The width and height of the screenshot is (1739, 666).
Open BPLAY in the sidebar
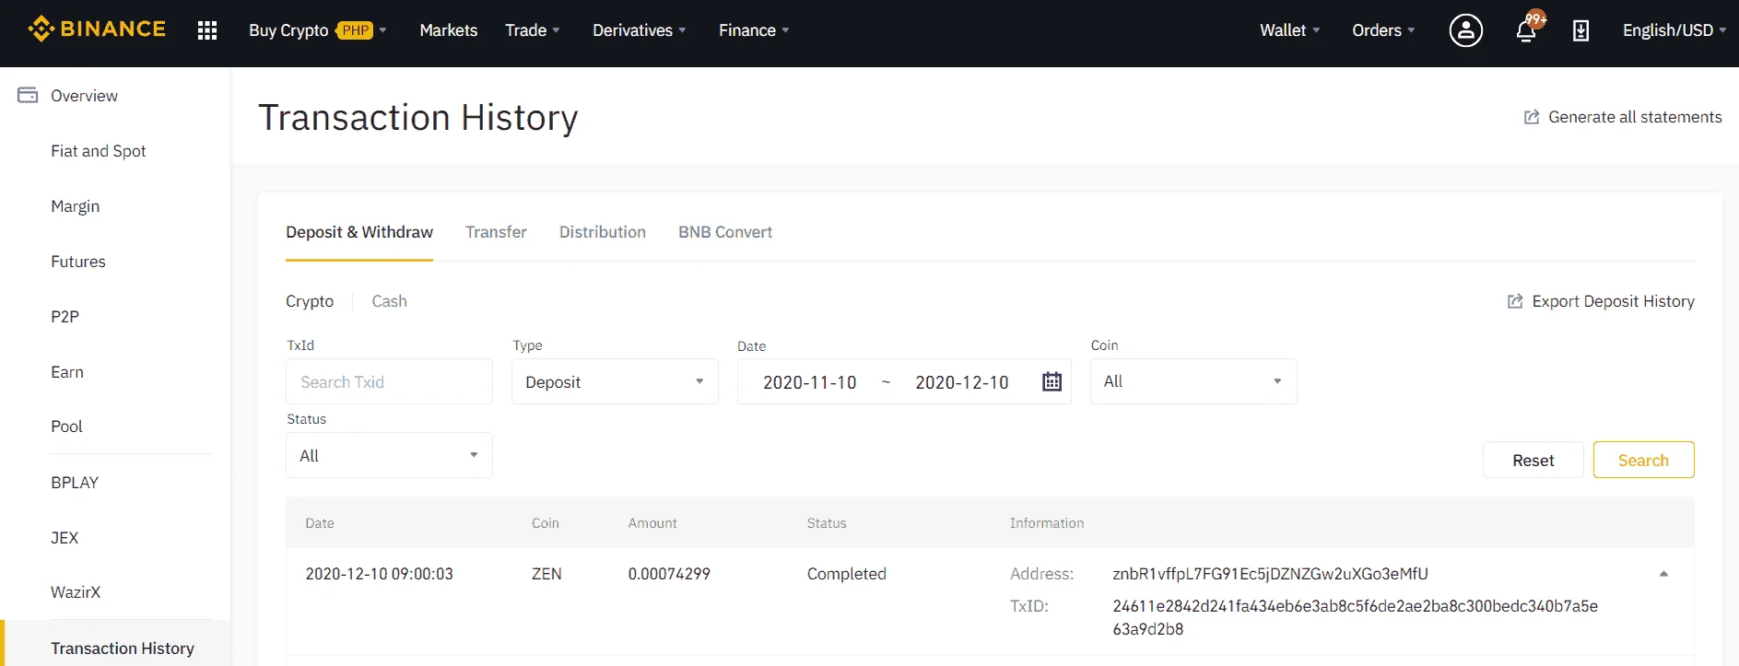pyautogui.click(x=75, y=483)
